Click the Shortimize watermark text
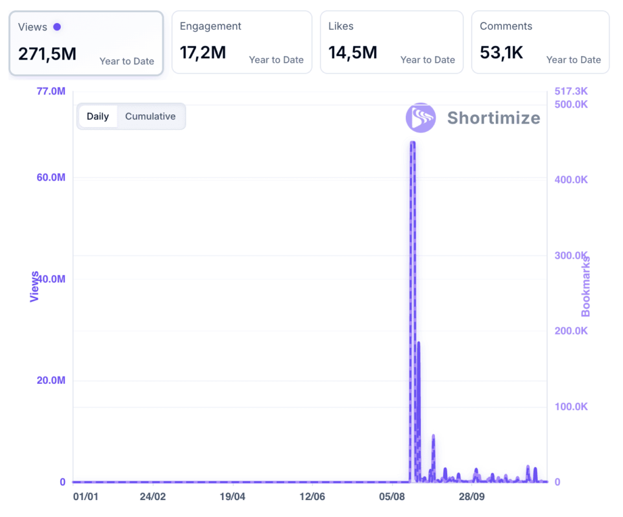Viewport: 623px width, 517px height. tap(493, 117)
